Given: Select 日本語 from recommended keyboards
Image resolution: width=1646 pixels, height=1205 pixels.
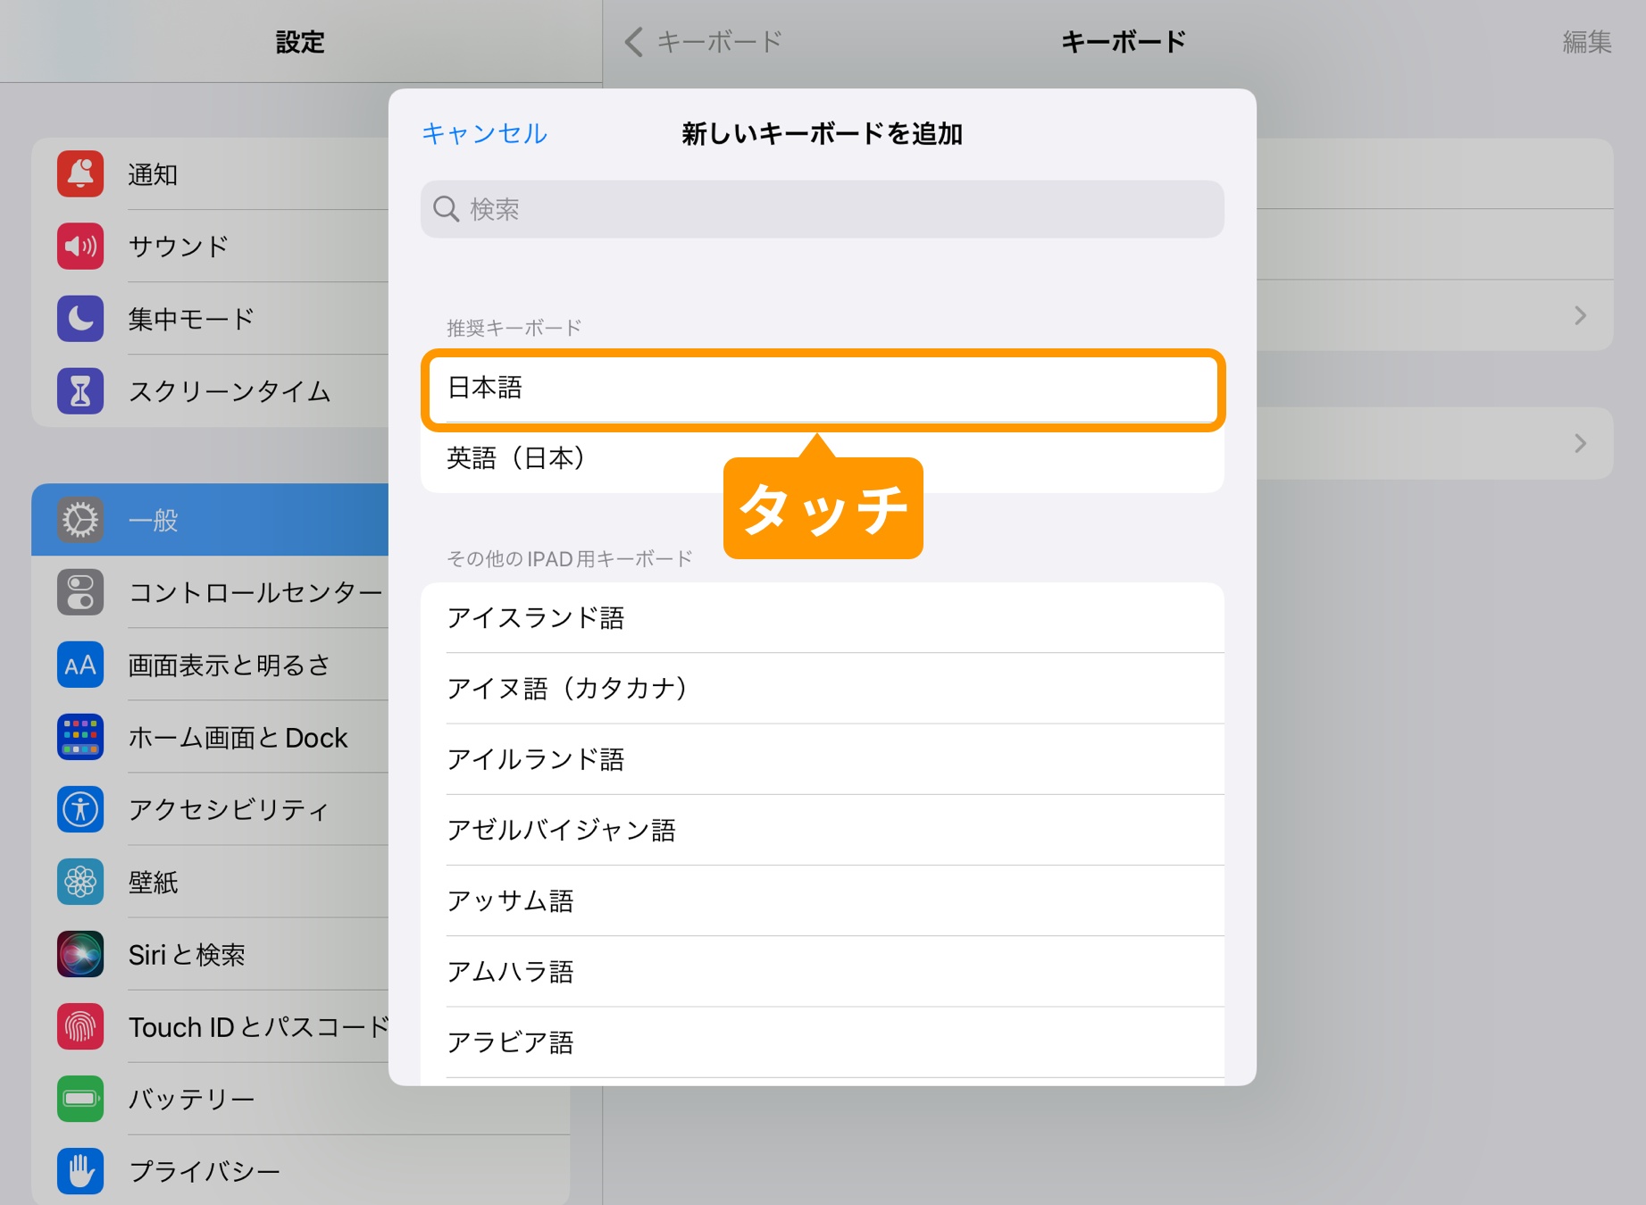Looking at the screenshot, I should (x=822, y=390).
